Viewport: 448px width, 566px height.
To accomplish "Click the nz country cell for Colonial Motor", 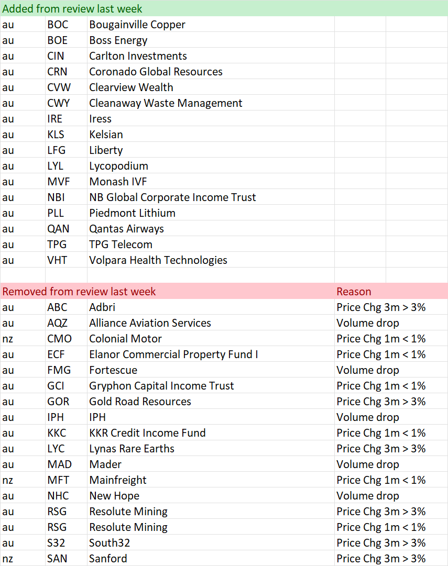I will 23,339.
